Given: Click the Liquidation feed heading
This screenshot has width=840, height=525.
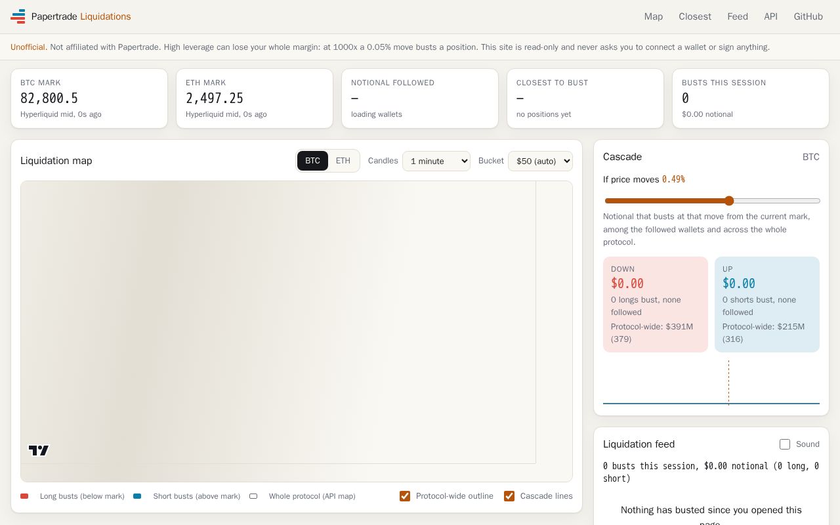Looking at the screenshot, I should (x=639, y=444).
